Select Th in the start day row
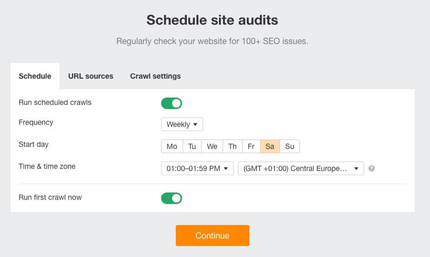This screenshot has height=257, width=430. click(x=232, y=146)
